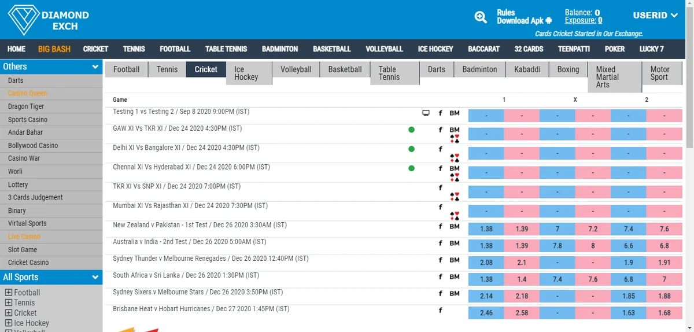Viewport: 694px width, 332px height.
Task: Click the BM icon for Sydney Sixers v Melbourne Stars
Action: coord(455,293)
